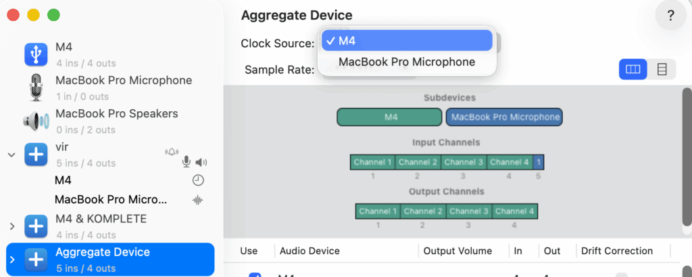Click the M4 & KOMPLETE plus icon
The height and width of the screenshot is (277, 692).
tap(36, 226)
